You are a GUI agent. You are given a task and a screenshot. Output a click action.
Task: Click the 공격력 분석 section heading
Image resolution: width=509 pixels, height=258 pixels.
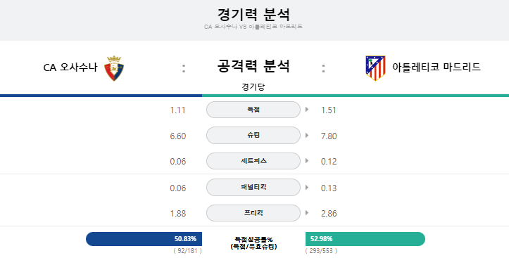pyautogui.click(x=253, y=66)
